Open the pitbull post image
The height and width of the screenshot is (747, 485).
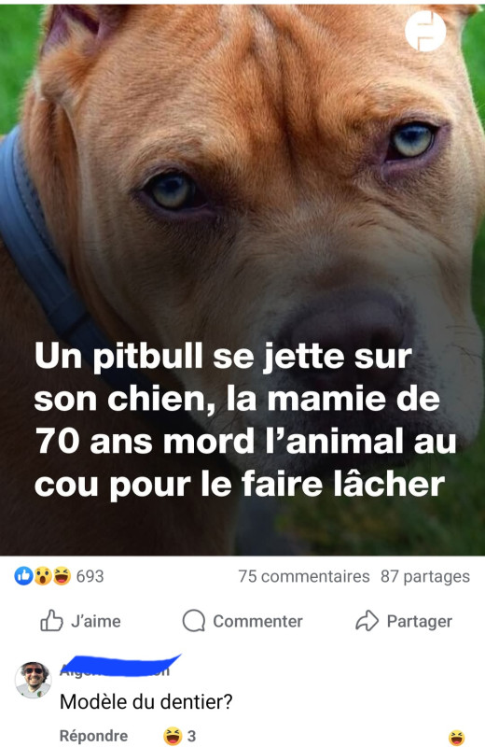(x=242, y=280)
